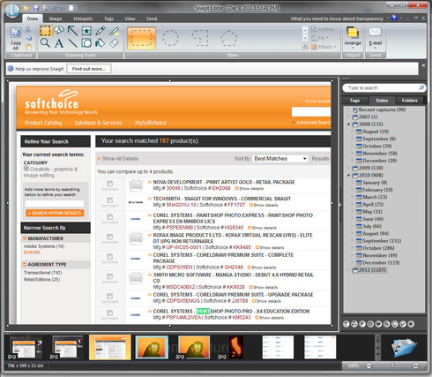The image size is (432, 377).
Task: Click Open folder in quick access toolbar
Action: pos(26,8)
